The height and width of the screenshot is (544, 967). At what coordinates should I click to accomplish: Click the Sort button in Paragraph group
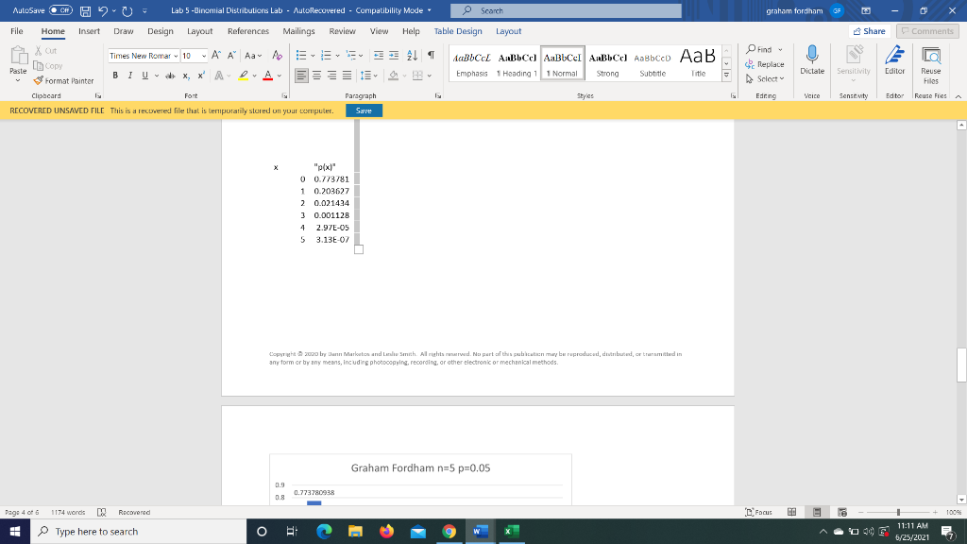click(412, 56)
